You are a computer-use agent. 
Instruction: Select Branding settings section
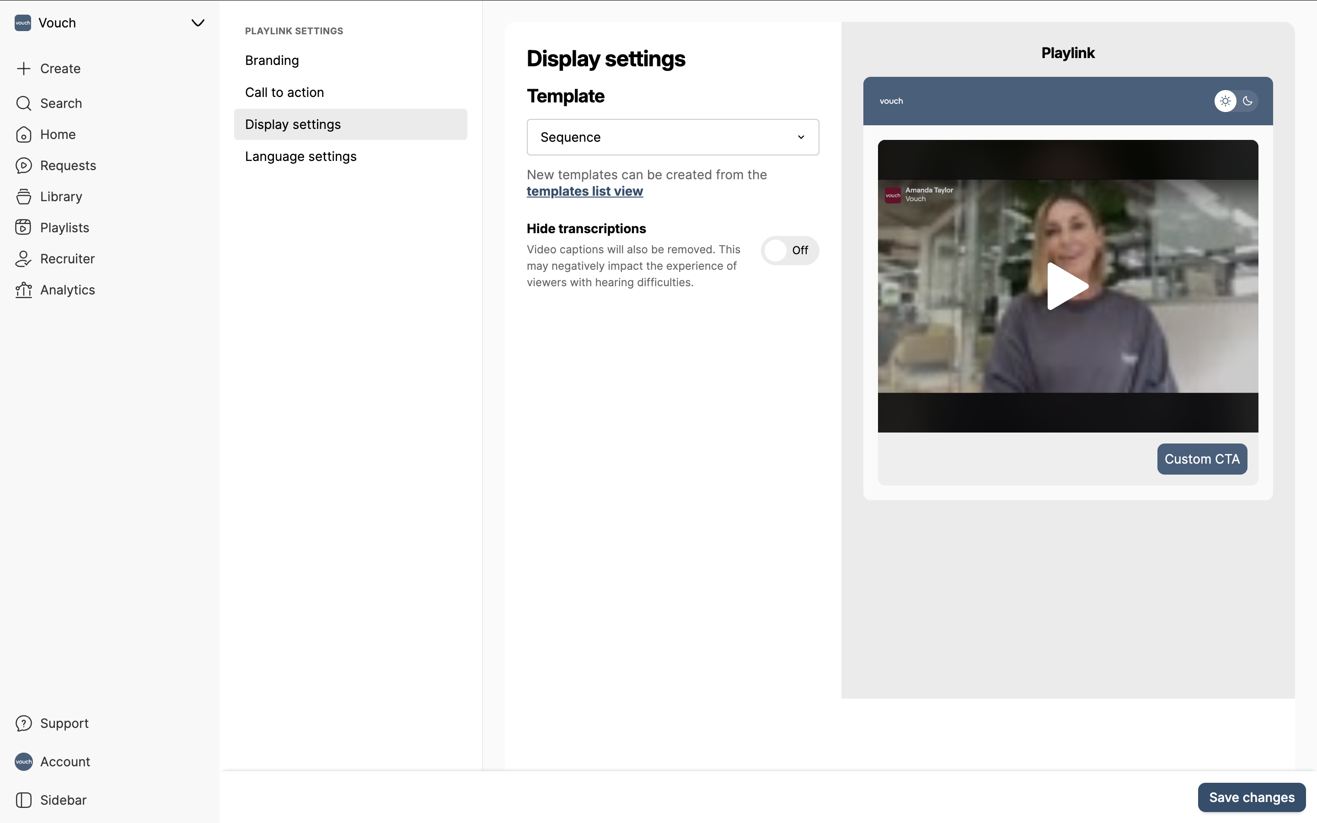click(350, 60)
